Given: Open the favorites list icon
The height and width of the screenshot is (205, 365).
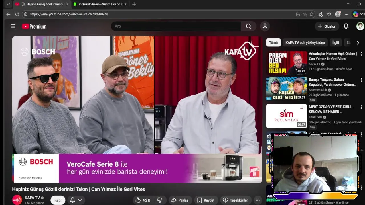Looking at the screenshot, I should pyautogui.click(x=329, y=14).
